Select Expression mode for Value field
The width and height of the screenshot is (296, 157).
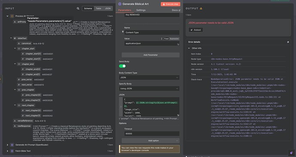[174, 39]
